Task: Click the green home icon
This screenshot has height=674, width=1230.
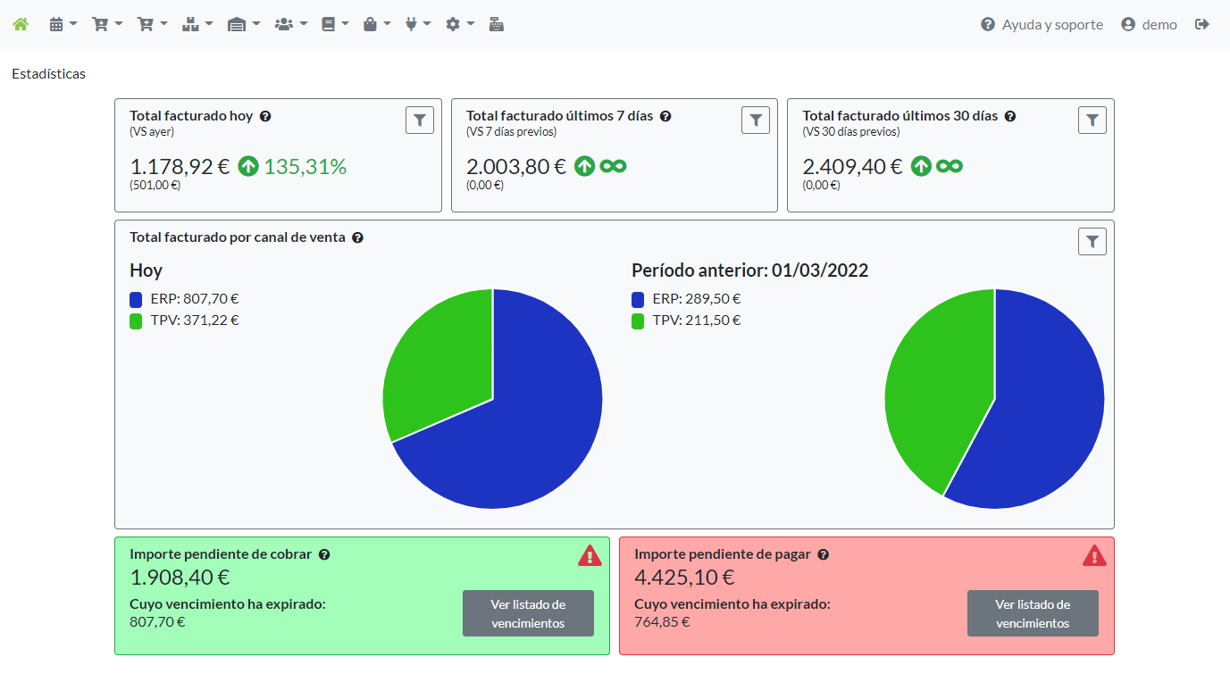Action: (21, 24)
